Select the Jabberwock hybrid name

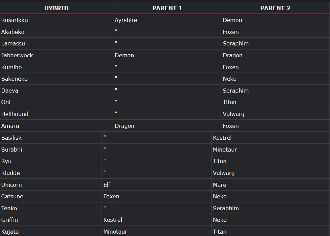click(x=17, y=55)
